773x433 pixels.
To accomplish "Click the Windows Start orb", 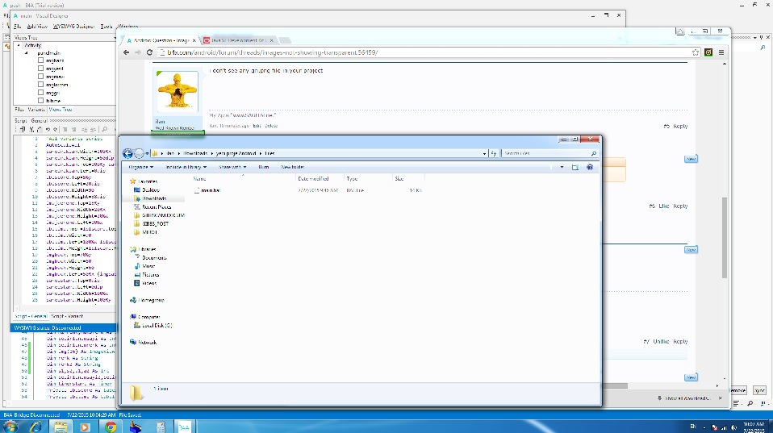I will (10, 427).
